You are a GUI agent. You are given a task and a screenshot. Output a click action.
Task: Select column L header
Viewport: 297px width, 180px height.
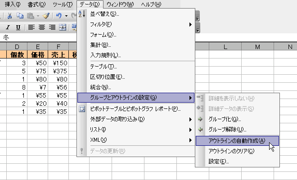(225, 47)
